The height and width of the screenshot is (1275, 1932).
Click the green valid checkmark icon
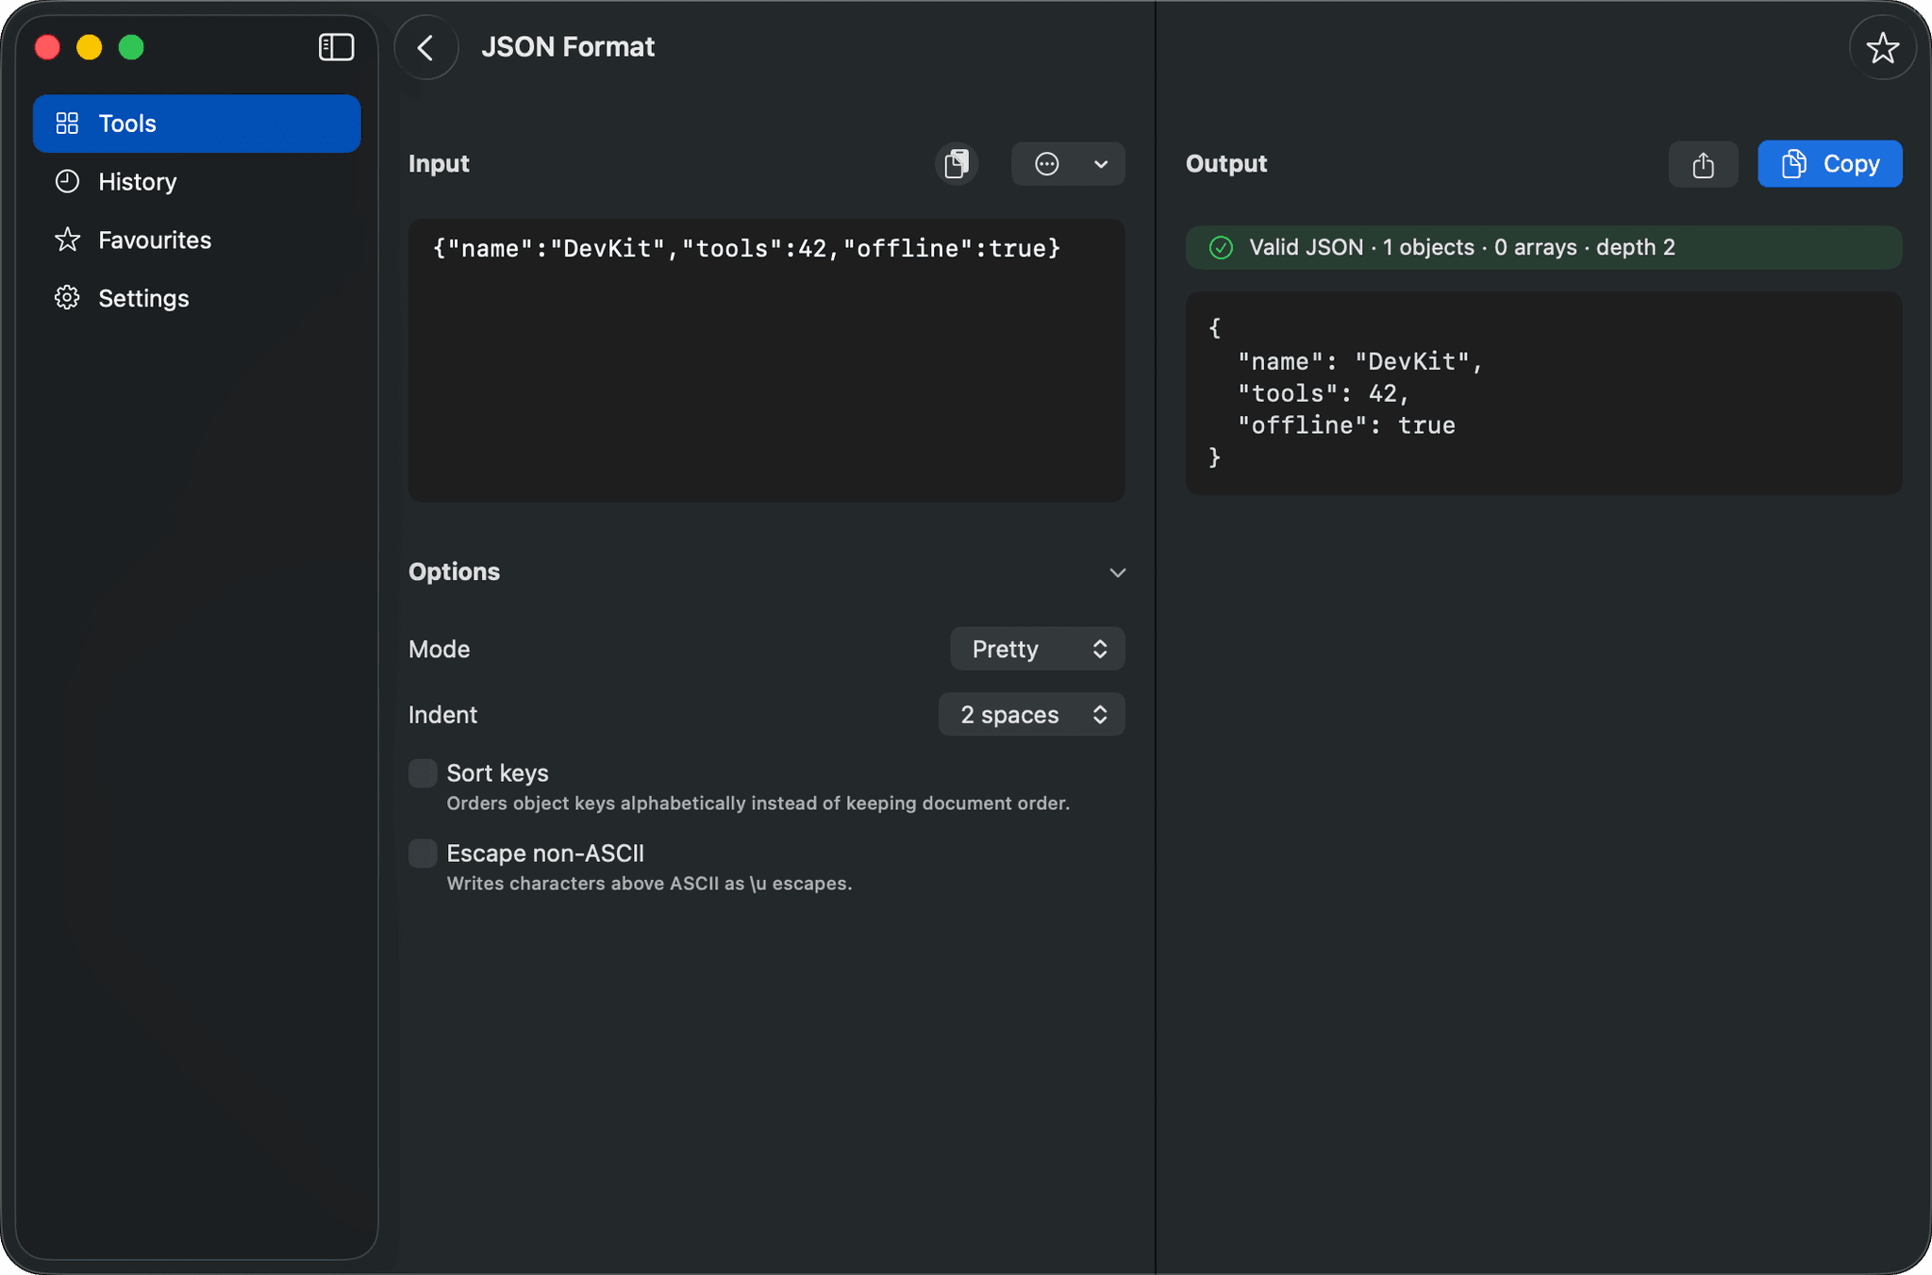coord(1221,248)
